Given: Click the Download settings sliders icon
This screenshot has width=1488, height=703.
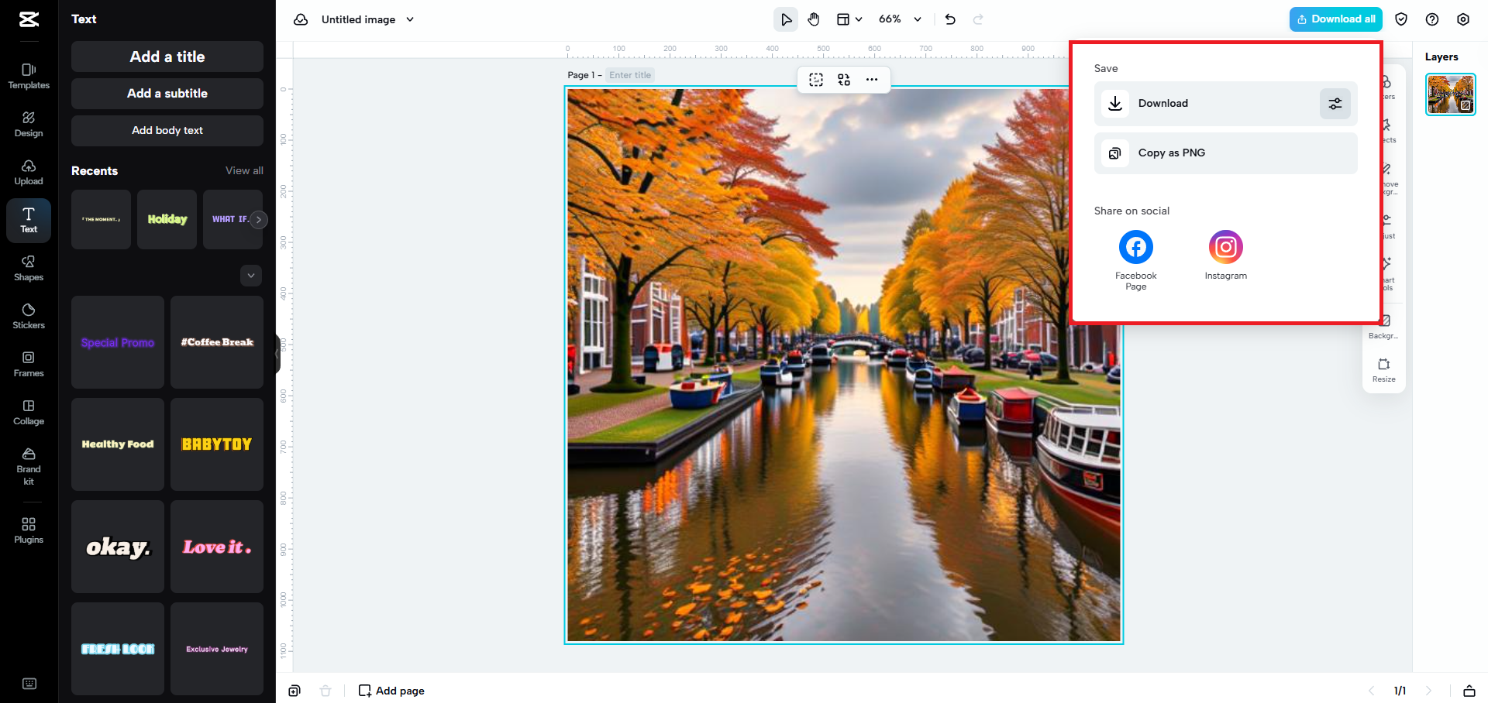Looking at the screenshot, I should (x=1335, y=104).
